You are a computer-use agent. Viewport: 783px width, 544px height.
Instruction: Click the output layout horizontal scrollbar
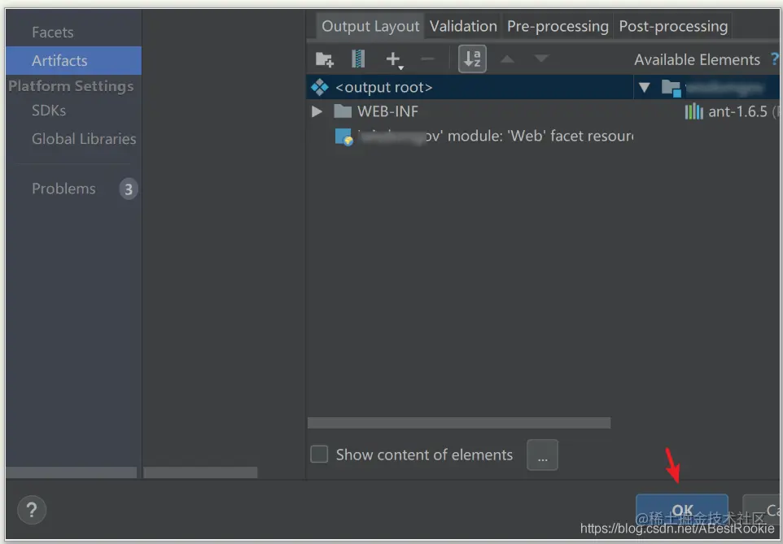(x=459, y=423)
